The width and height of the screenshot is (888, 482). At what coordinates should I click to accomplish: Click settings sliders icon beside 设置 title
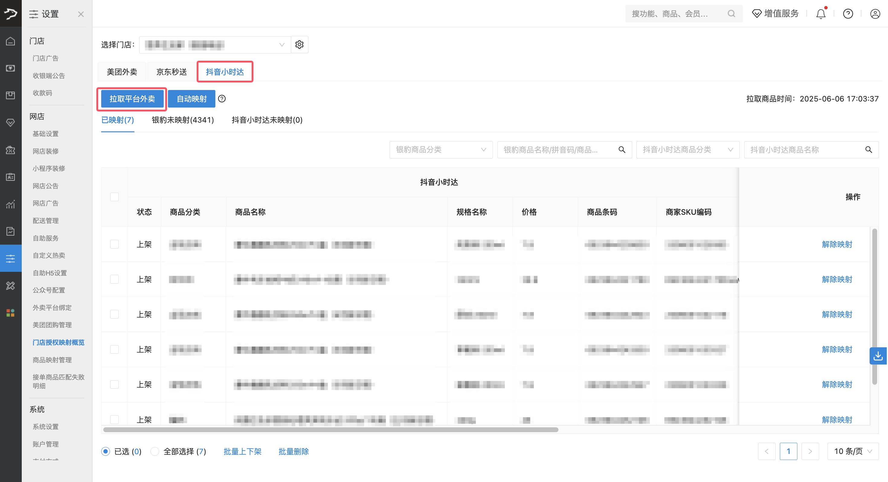(34, 14)
